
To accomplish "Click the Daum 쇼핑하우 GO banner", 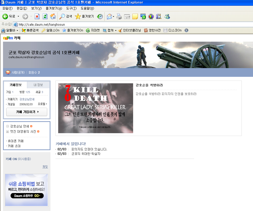I will point(27,196).
